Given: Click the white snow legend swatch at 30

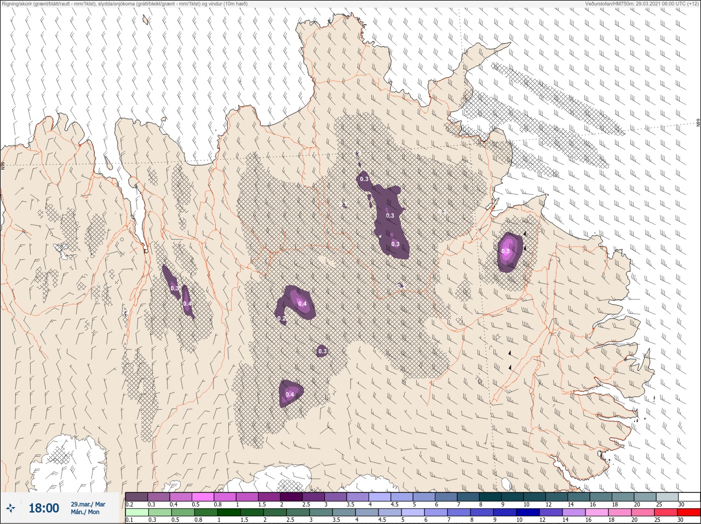Looking at the screenshot, I should click(x=689, y=497).
